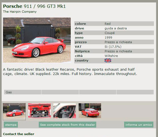Select the interior seats thumbnail
This screenshot has height=137, width=158.
(x=65, y=111)
